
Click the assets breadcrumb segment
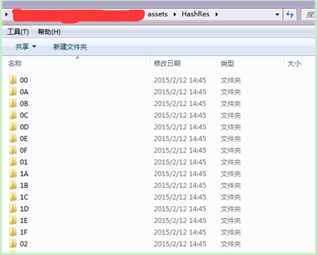158,14
